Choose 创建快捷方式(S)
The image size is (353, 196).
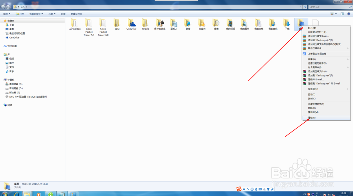pyautogui.click(x=326, y=104)
